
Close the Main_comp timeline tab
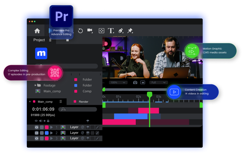(30, 102)
